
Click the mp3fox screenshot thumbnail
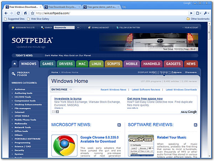click(141, 146)
